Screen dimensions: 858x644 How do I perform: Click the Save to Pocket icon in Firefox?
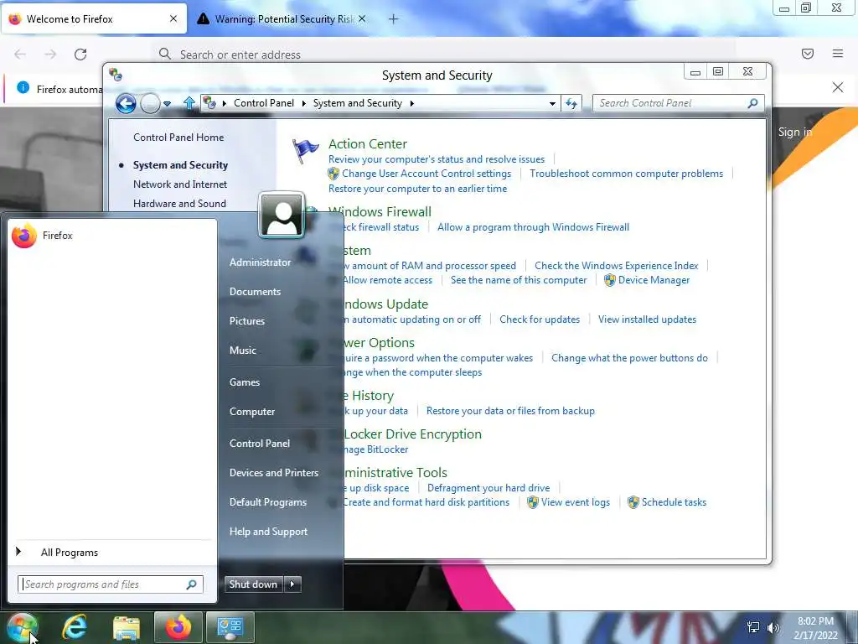[x=807, y=54]
